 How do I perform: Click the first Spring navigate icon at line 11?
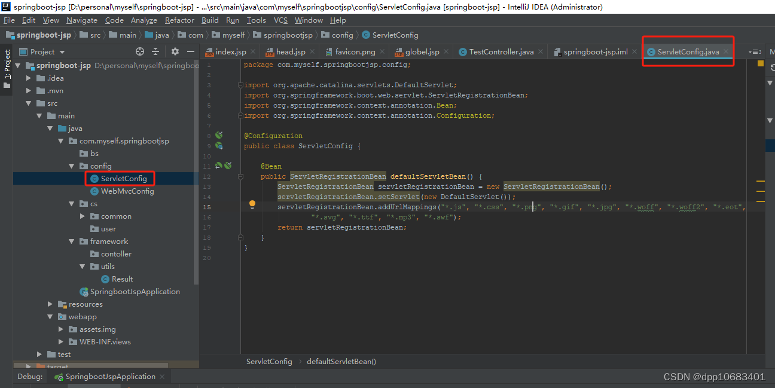(219, 166)
